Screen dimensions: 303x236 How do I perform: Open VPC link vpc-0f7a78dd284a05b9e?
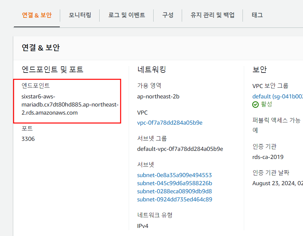pyautogui.click(x=170, y=123)
